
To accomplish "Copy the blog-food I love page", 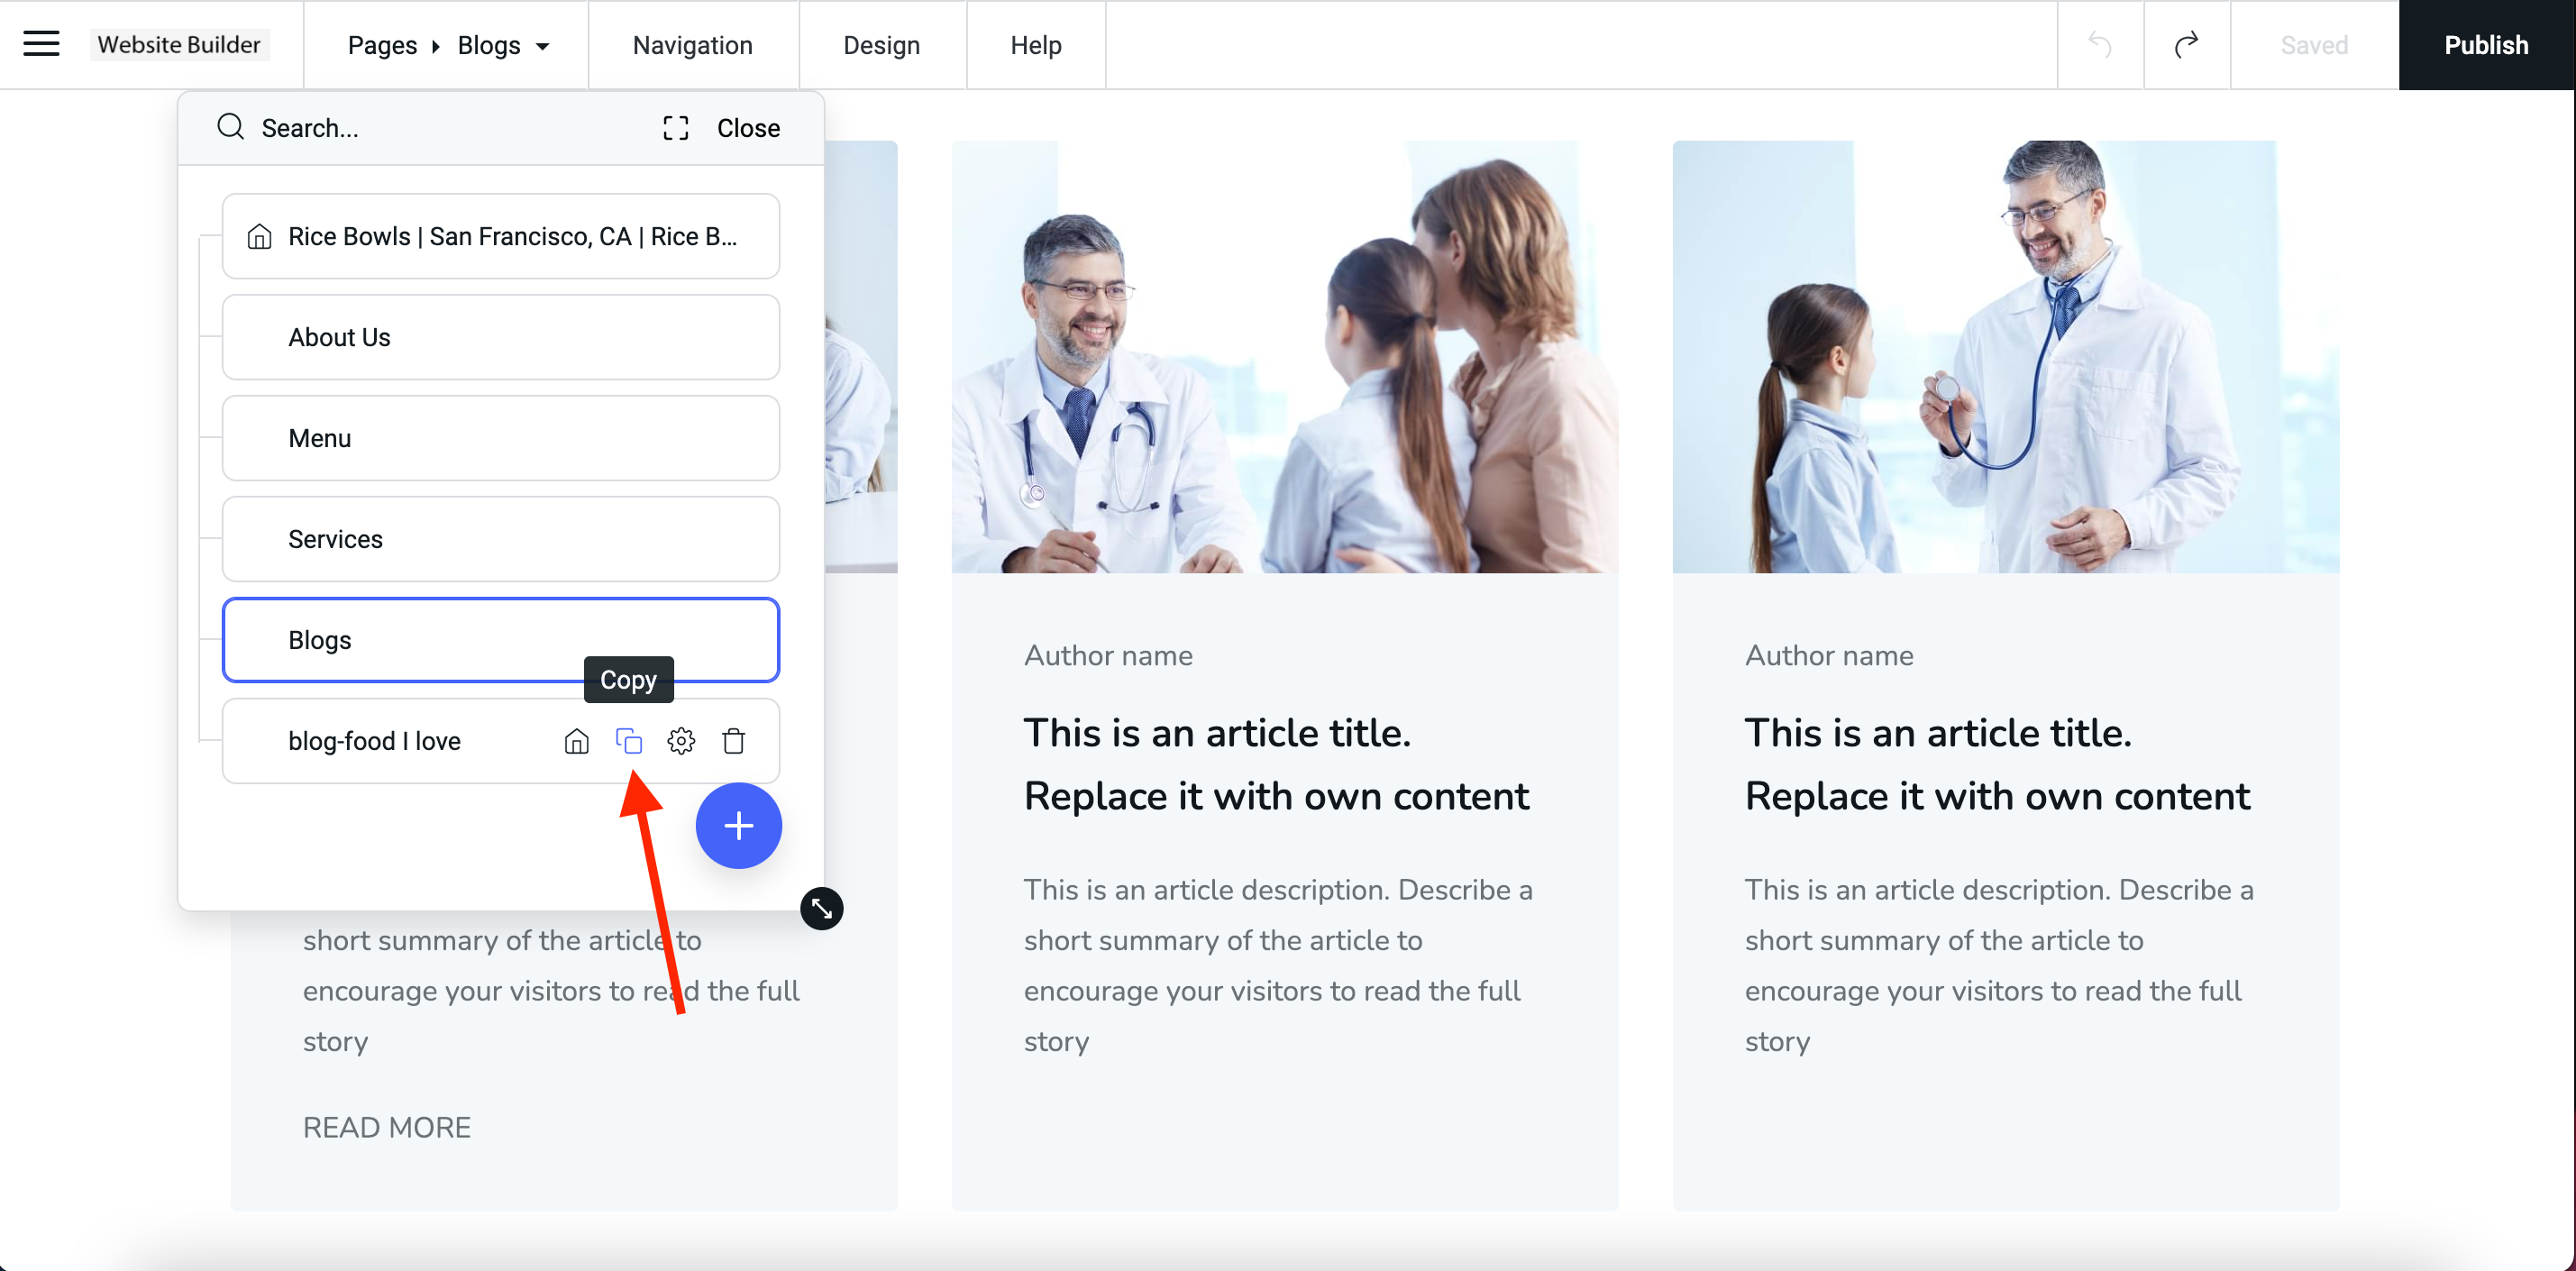I will (628, 741).
